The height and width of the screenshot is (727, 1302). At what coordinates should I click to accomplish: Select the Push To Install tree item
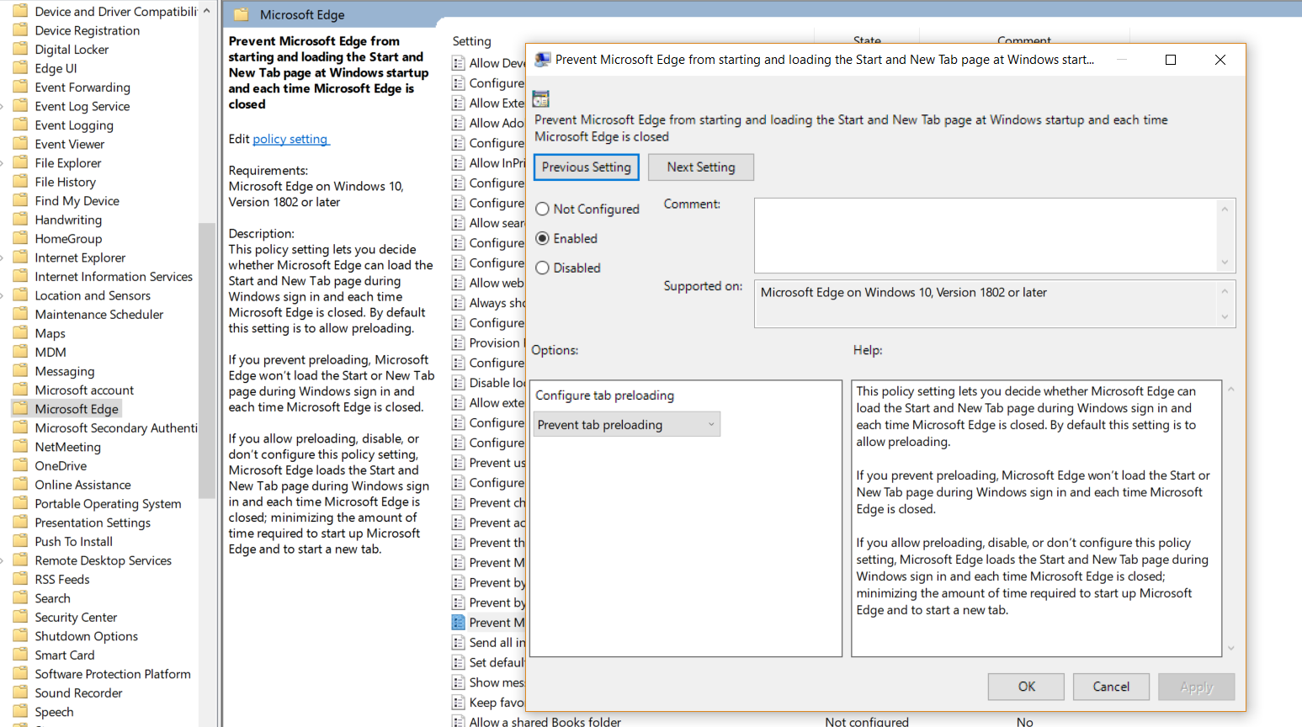[73, 542]
